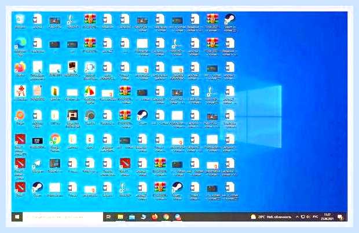
Task: Open the clock and date flyout
Action: click(327, 217)
